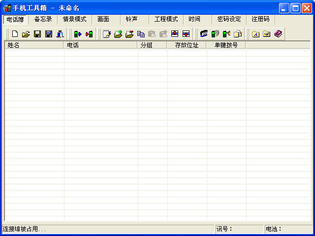Switch to the 工程模式 tab
Image resolution: width=315 pixels, height=236 pixels.
tap(166, 19)
